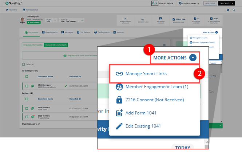This screenshot has height=152, width=242.
Task: Click Manage Smart Links in the small menu
Action: click(199, 38)
